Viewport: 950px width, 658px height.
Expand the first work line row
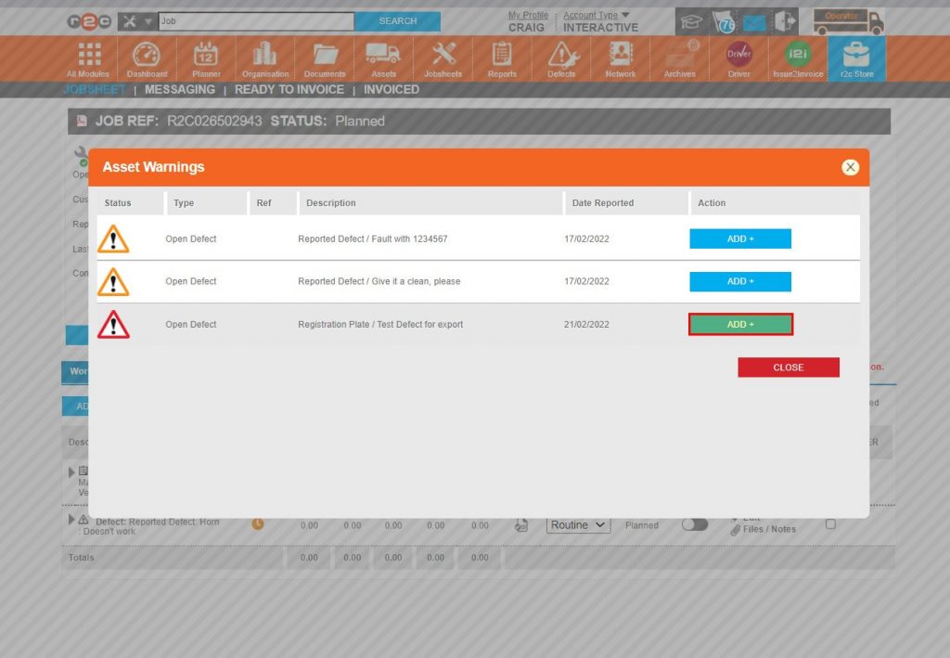coord(71,472)
